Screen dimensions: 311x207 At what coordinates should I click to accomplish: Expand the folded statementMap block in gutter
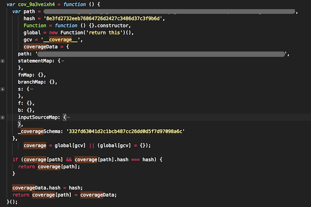(x=3, y=61)
